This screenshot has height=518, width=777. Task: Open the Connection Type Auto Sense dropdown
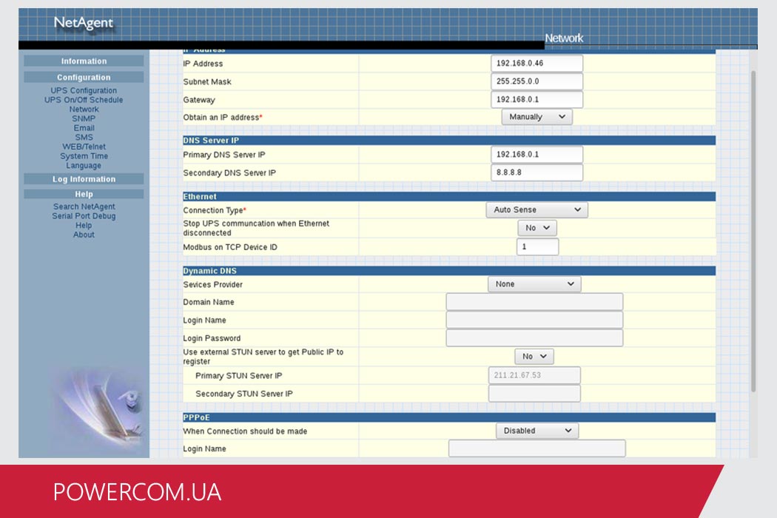536,210
